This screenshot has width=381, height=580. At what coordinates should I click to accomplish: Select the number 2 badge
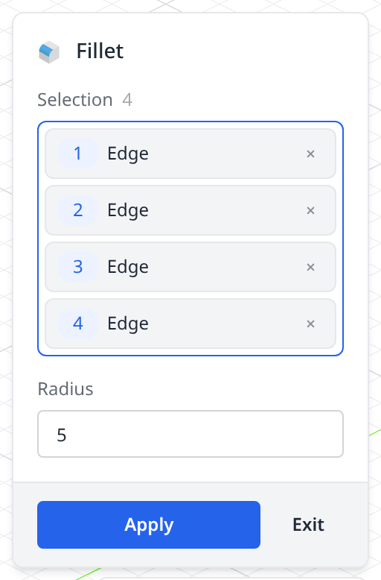pyautogui.click(x=78, y=210)
